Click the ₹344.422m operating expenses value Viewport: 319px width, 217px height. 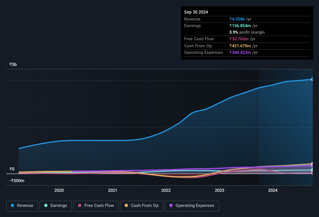point(240,52)
